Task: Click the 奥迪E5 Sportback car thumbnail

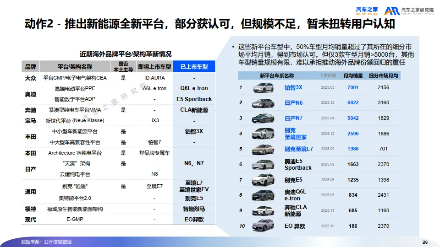Action: coord(263,164)
